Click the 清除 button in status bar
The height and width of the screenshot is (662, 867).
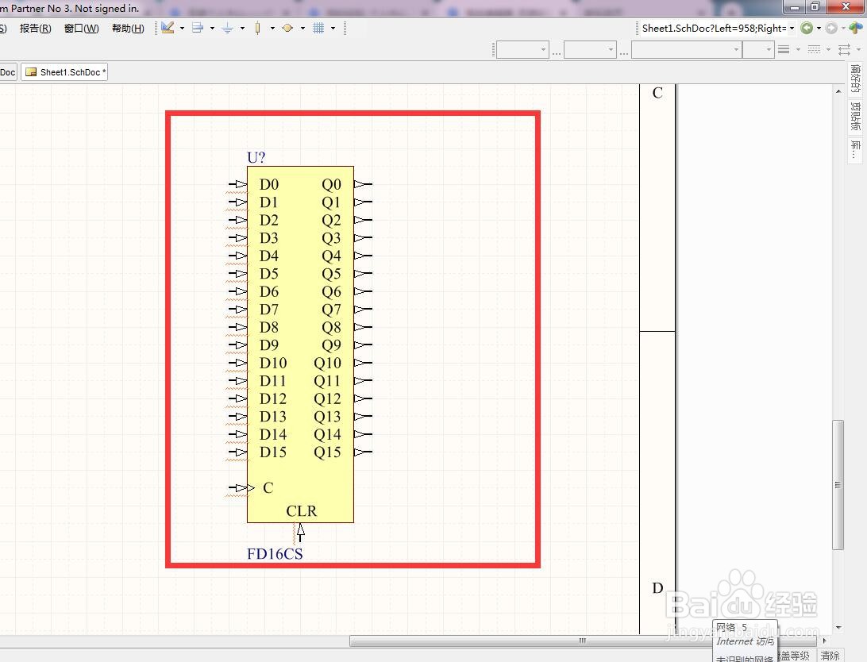(x=830, y=656)
